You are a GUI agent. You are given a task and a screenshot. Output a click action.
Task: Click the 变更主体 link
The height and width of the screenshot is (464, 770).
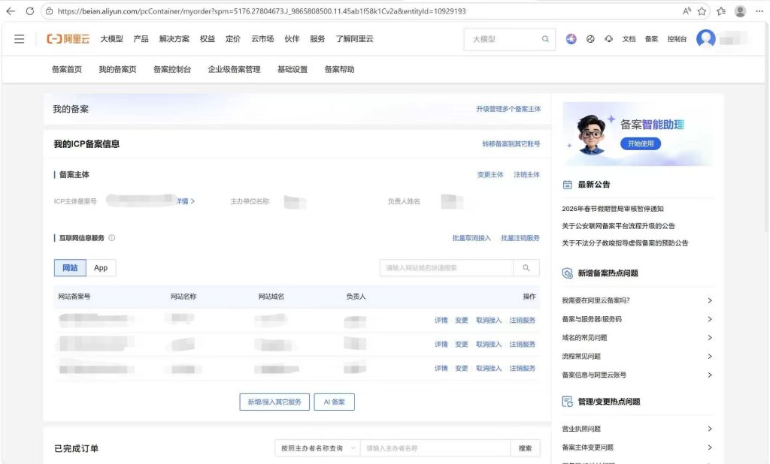[x=490, y=175]
